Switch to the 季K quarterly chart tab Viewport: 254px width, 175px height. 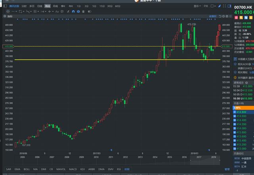click(63, 6)
